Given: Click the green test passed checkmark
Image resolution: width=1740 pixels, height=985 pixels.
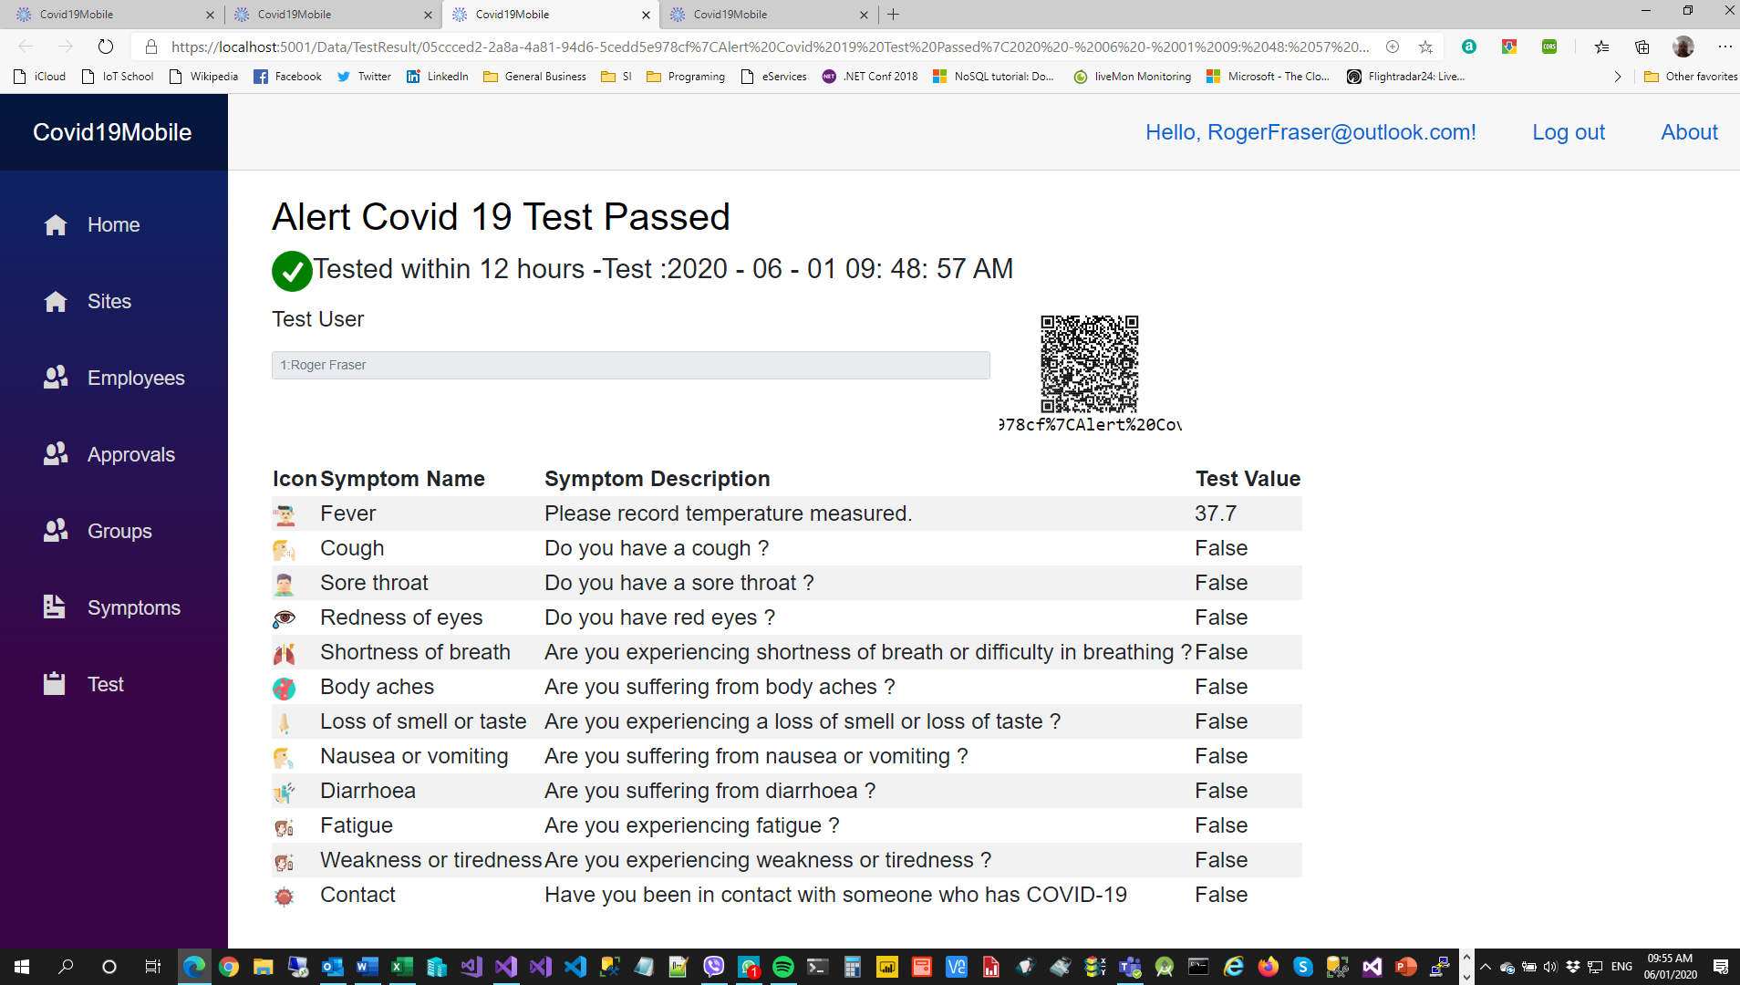Looking at the screenshot, I should (x=292, y=271).
